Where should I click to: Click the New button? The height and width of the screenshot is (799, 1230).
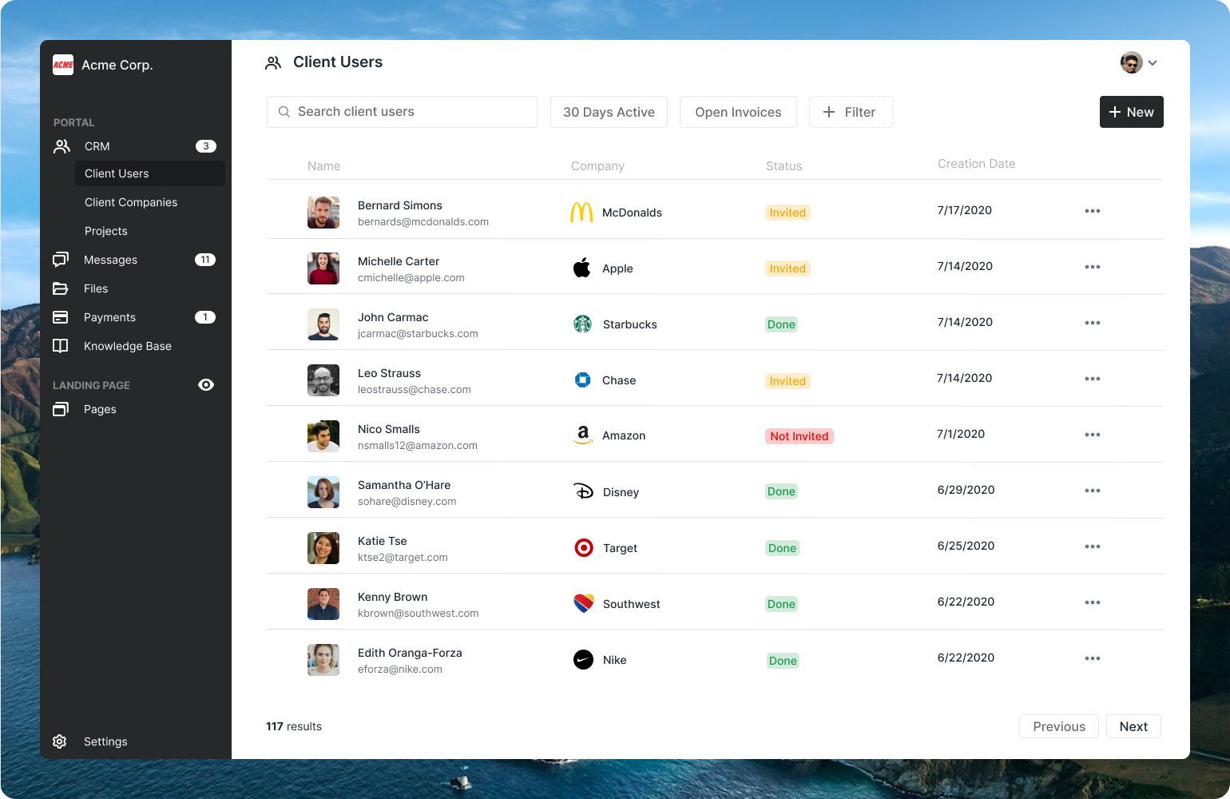(x=1131, y=112)
